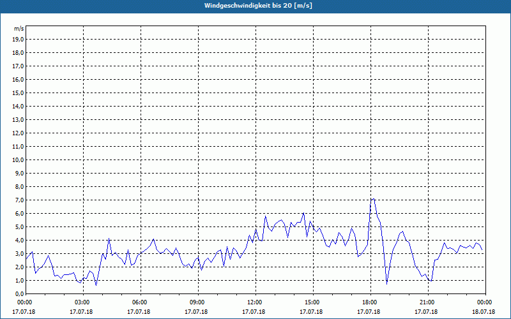Viewport: 511px width, 319px height.
Task: Click the 'm/s' unit label
Action: click(x=19, y=29)
